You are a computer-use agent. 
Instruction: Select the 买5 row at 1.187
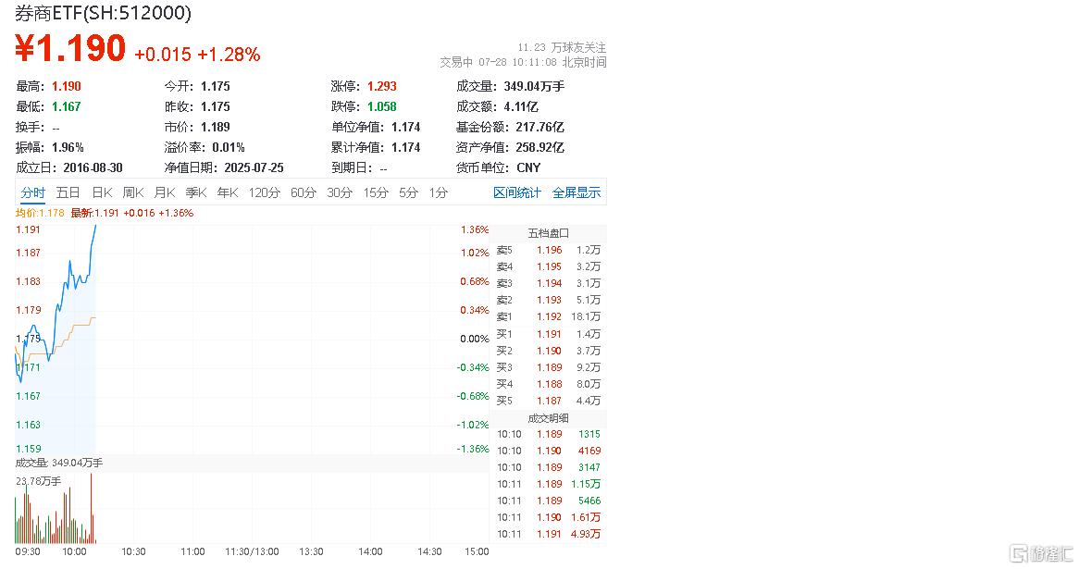(x=549, y=401)
